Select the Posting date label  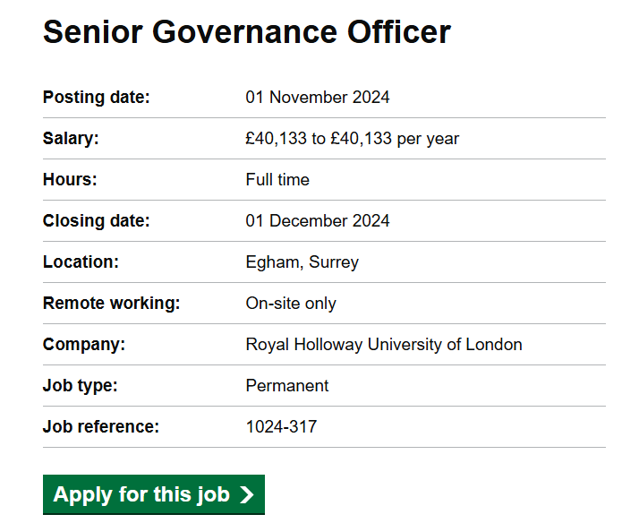click(97, 98)
